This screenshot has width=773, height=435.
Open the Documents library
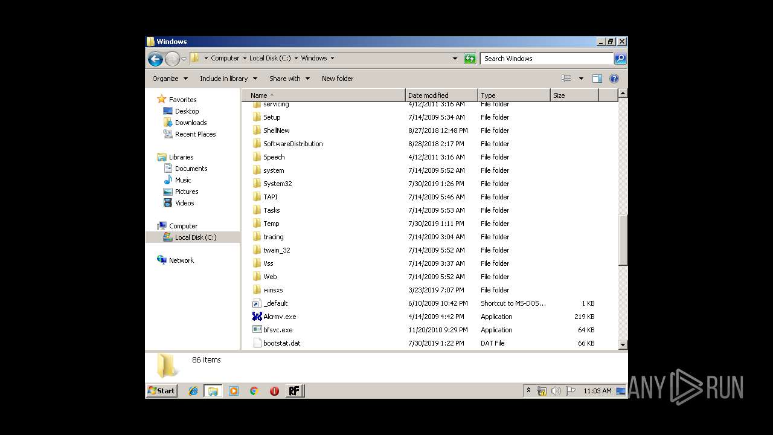point(191,169)
